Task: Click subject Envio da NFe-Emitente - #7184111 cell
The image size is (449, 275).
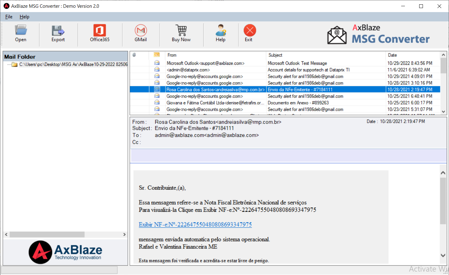Action: [x=300, y=90]
